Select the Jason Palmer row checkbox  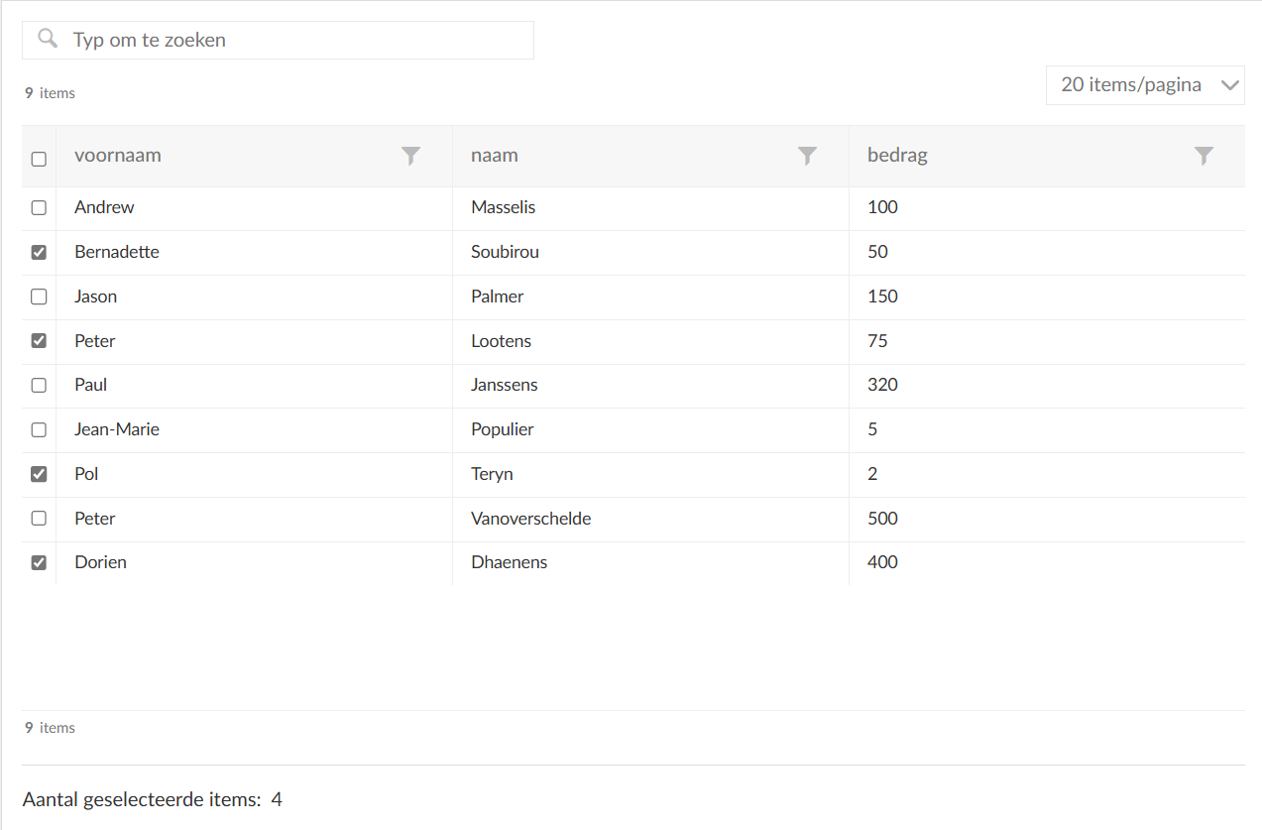(39, 296)
